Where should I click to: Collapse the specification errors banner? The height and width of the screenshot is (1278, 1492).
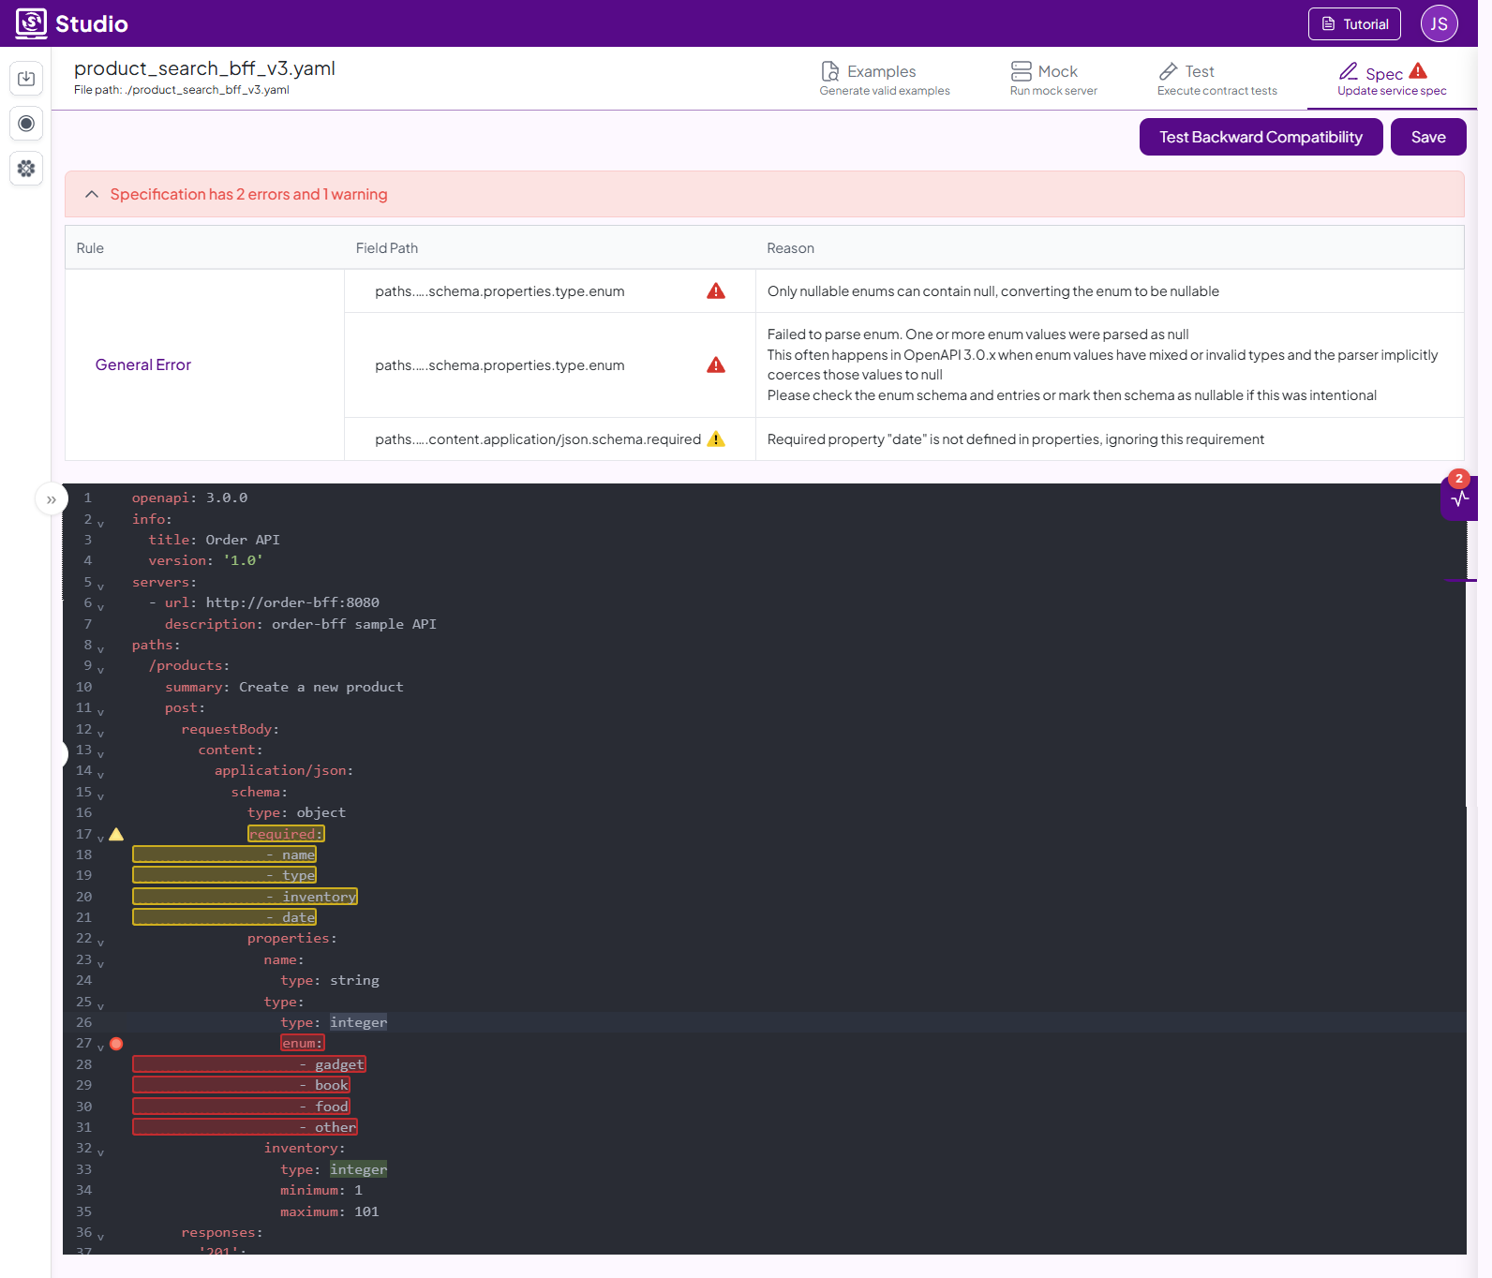coord(92,194)
